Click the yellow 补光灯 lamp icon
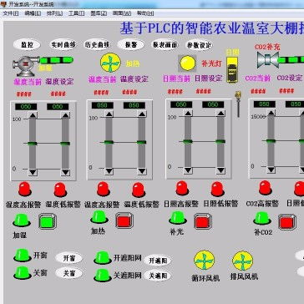 (x=187, y=63)
